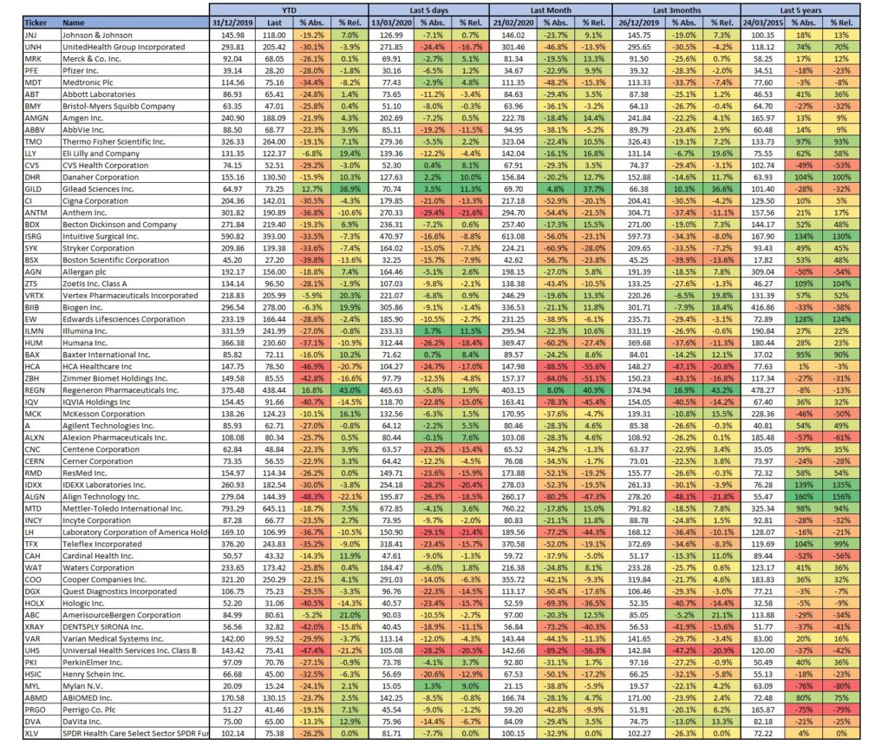Select the REGN ticker cell

42,390
